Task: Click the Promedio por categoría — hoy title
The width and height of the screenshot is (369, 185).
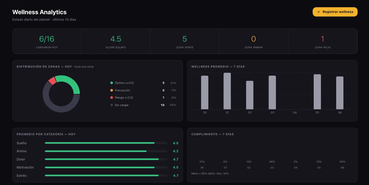Action: [46, 134]
